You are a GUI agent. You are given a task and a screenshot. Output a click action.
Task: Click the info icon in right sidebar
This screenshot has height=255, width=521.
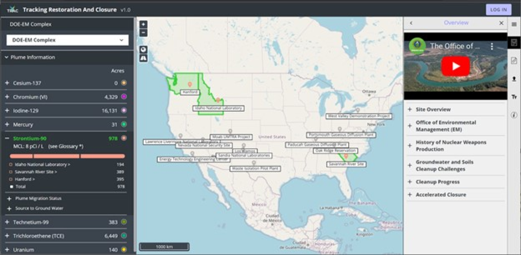tap(514, 115)
